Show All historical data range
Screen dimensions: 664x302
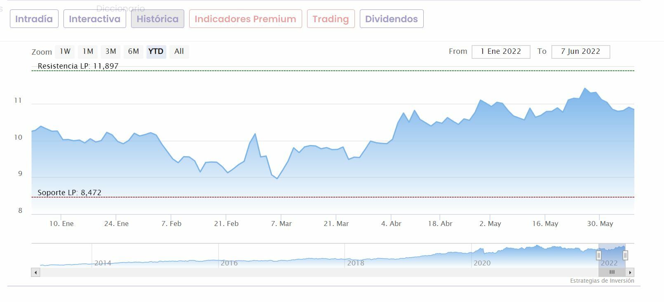pos(179,52)
